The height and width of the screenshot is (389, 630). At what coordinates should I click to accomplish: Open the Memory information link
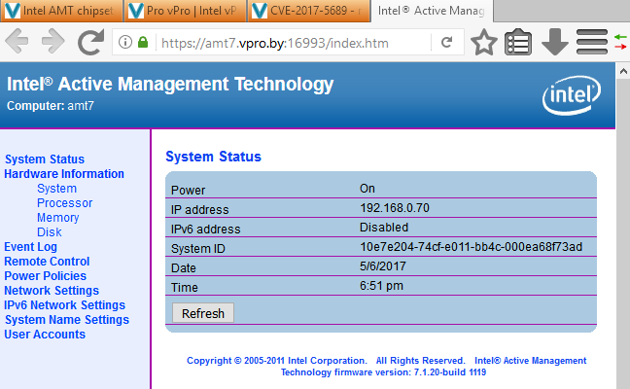click(x=58, y=218)
